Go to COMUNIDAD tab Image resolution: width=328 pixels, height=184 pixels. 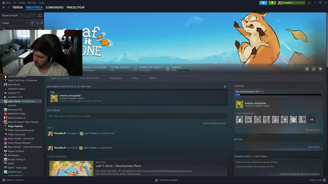click(x=55, y=7)
